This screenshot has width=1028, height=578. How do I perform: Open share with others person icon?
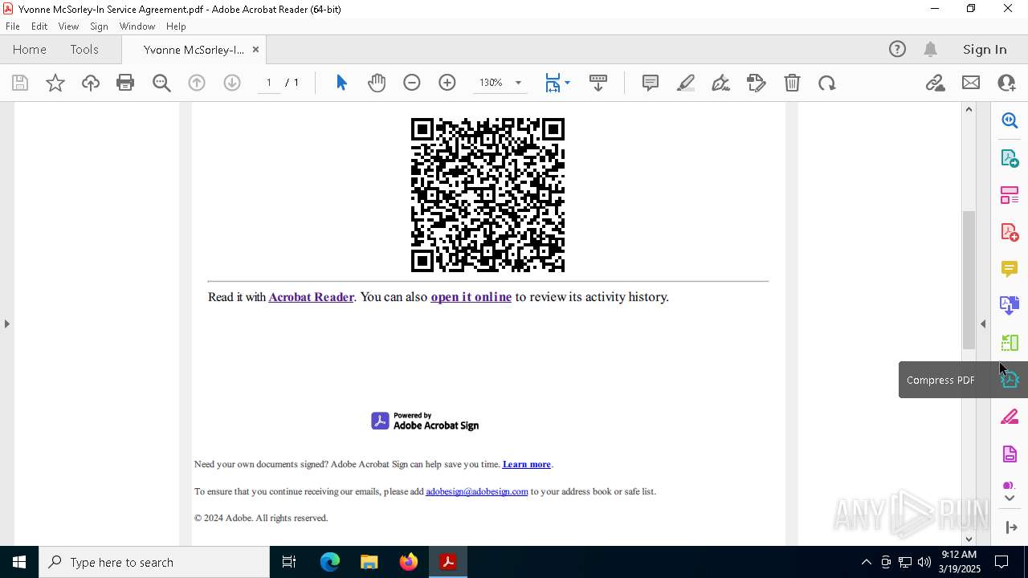point(1006,83)
